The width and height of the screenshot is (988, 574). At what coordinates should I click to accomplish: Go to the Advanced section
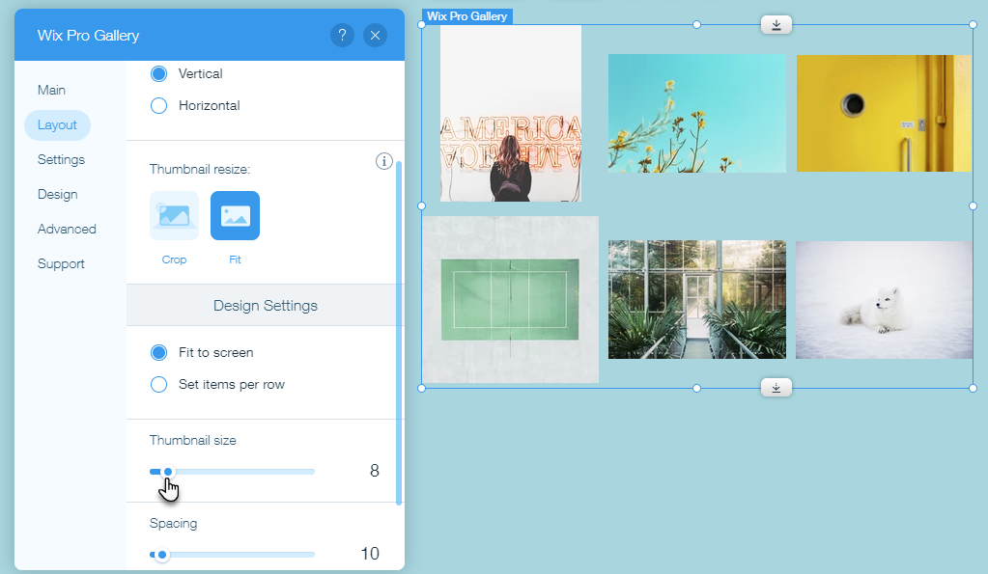[67, 229]
